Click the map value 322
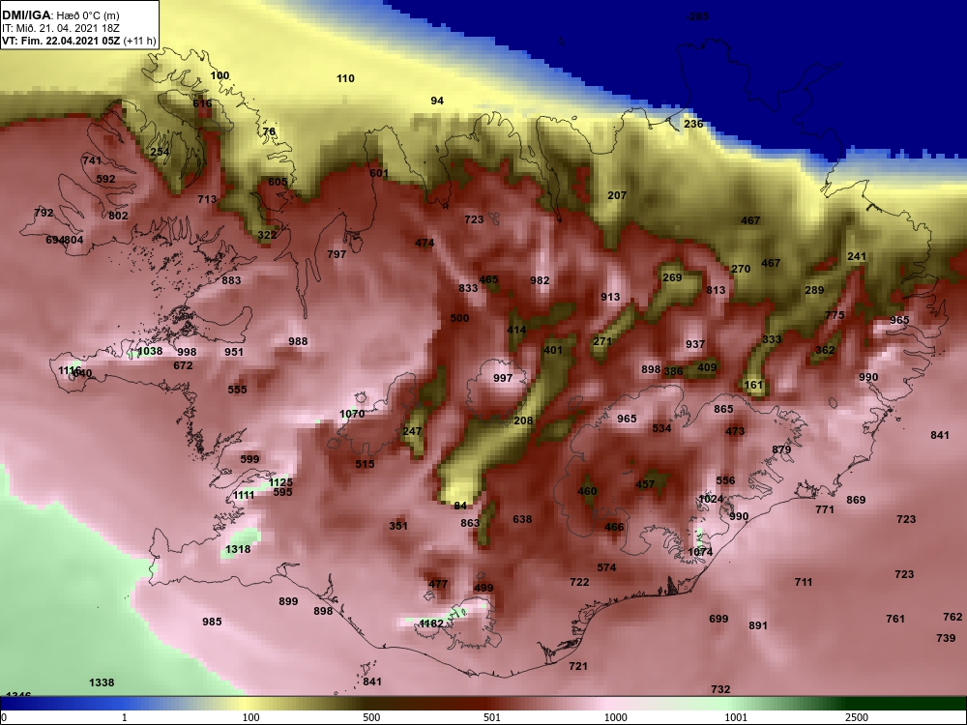967x725 pixels. pos(267,235)
